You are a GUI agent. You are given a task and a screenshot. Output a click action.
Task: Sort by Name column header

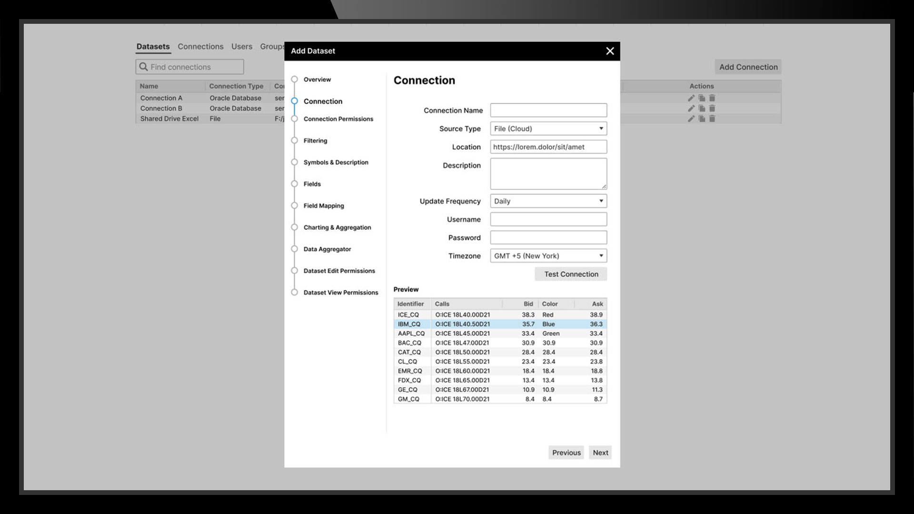tap(149, 86)
